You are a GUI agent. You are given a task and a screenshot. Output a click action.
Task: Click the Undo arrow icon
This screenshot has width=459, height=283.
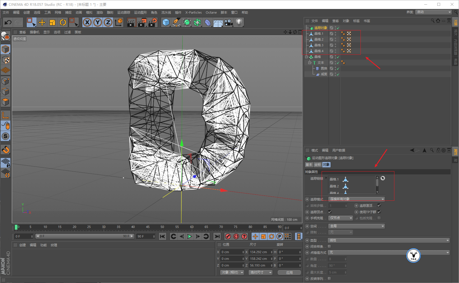click(x=8, y=22)
